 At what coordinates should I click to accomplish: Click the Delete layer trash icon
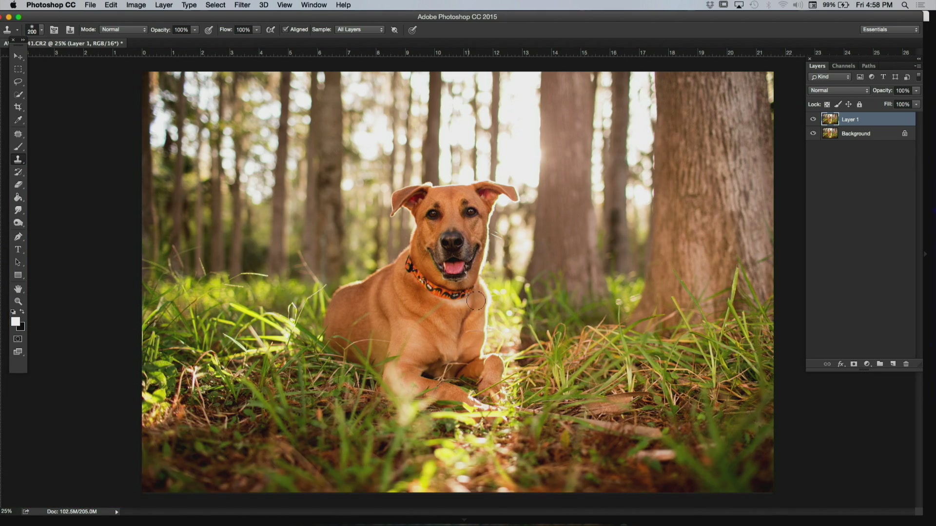click(906, 364)
